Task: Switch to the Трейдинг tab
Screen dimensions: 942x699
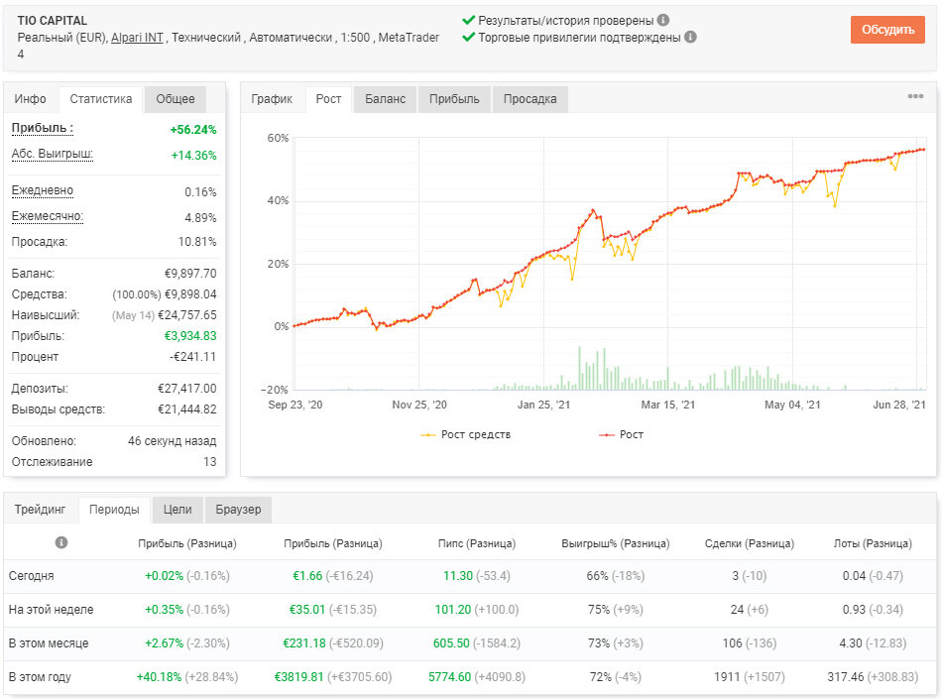Action: tap(41, 510)
